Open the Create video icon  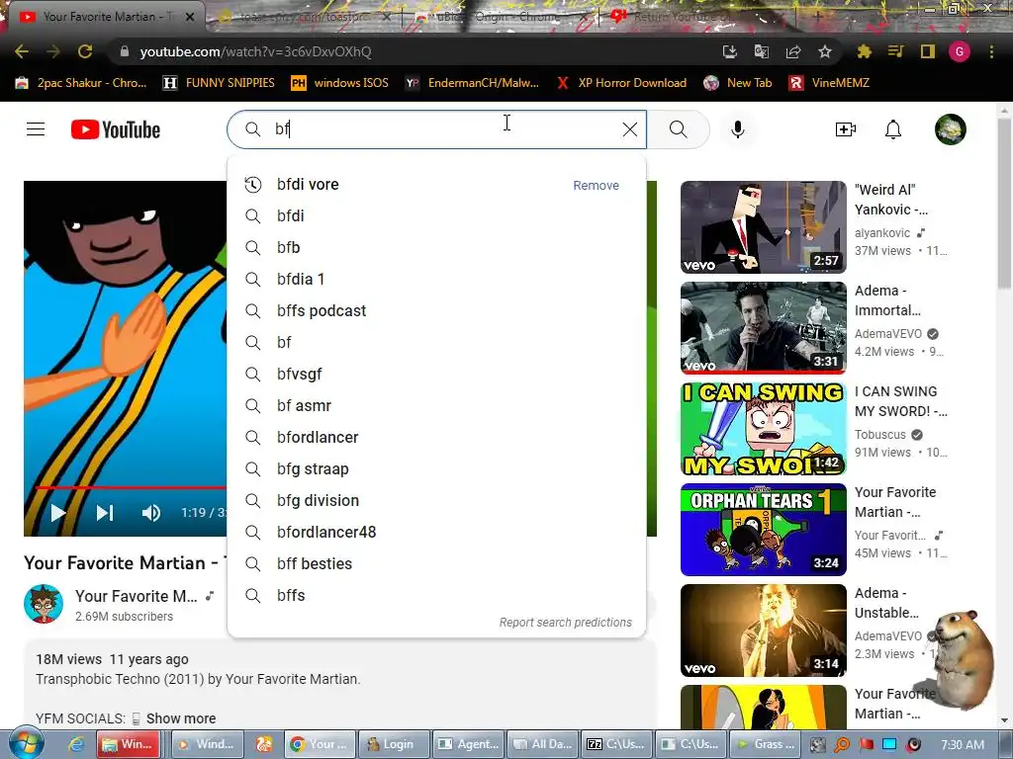(846, 129)
